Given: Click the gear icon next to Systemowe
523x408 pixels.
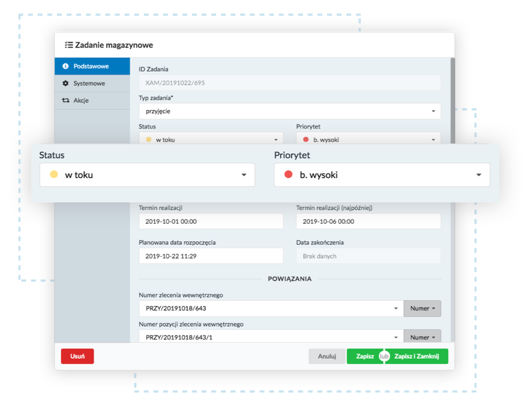Looking at the screenshot, I should 65,84.
